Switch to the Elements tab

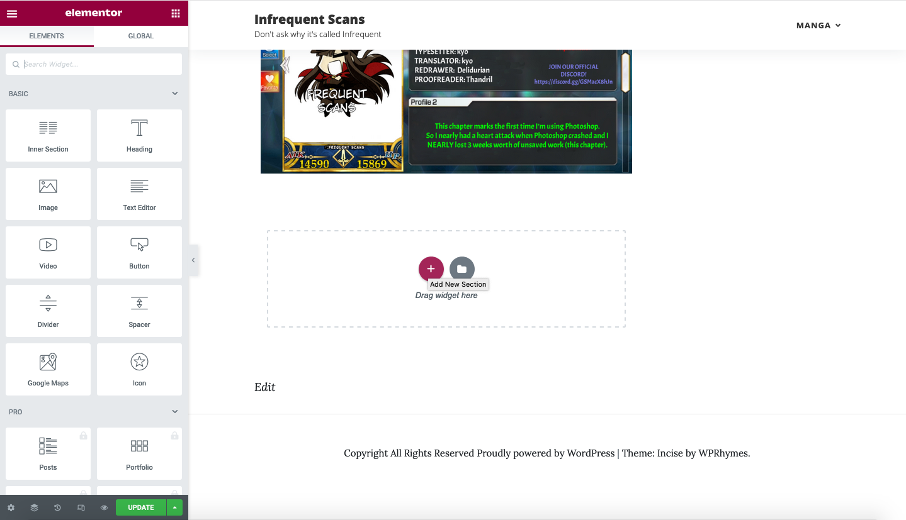pos(47,36)
